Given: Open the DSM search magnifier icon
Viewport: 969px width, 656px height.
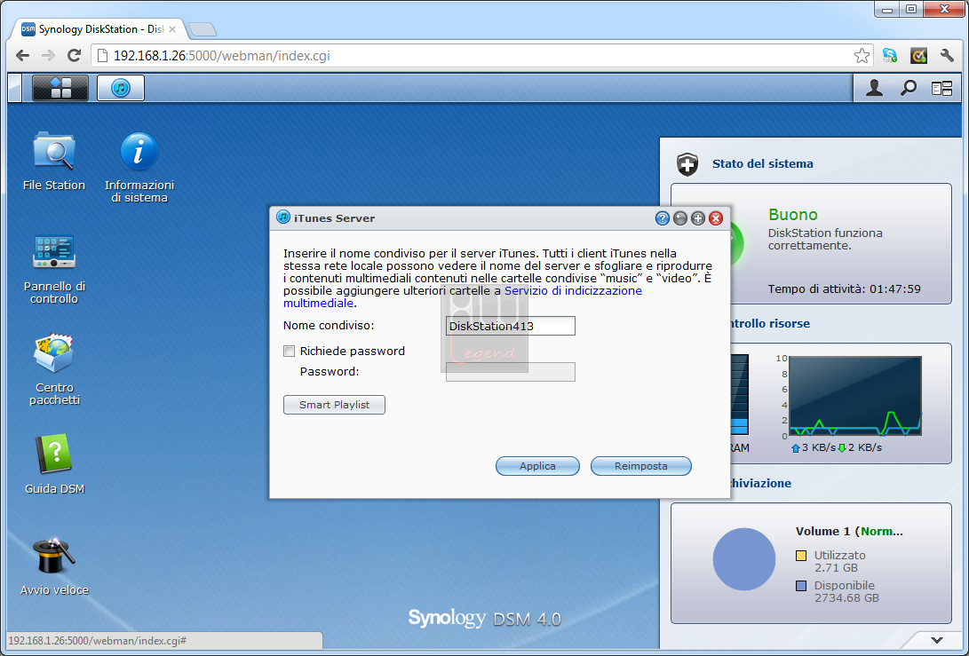Looking at the screenshot, I should click(908, 89).
